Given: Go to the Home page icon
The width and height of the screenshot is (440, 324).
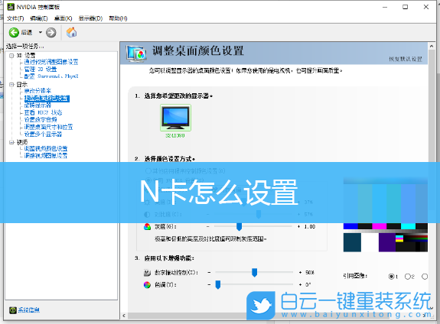Looking at the screenshot, I should tap(72, 32).
